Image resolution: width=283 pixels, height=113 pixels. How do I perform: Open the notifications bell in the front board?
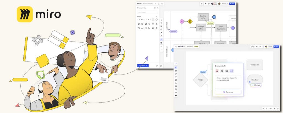[260, 47]
